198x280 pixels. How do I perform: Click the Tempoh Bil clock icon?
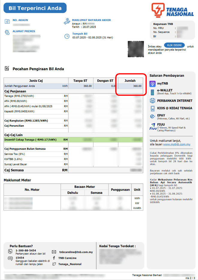click(x=67, y=36)
